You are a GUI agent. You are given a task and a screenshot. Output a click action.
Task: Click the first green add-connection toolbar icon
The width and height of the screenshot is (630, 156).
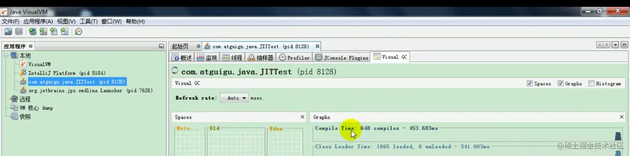(x=32, y=32)
